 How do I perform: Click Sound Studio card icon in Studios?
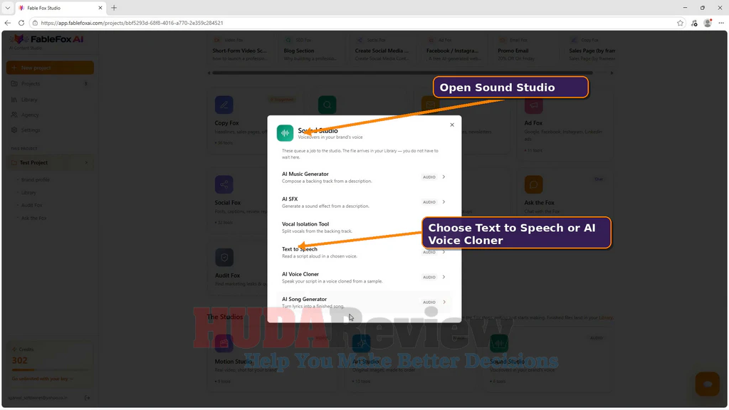coord(499,344)
